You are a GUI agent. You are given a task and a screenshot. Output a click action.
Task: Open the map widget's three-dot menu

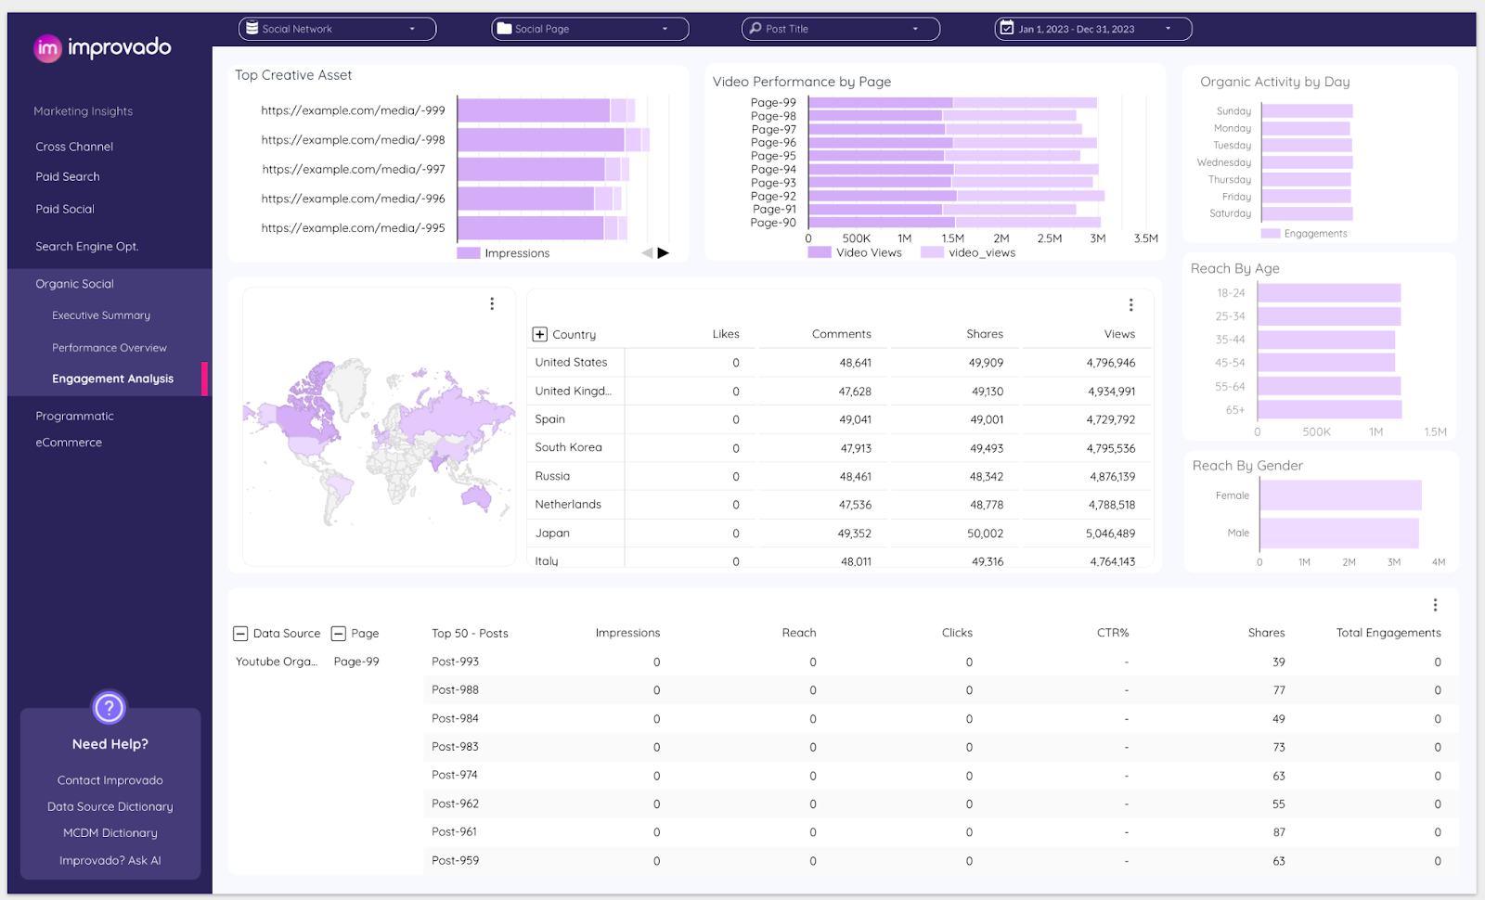(x=492, y=303)
